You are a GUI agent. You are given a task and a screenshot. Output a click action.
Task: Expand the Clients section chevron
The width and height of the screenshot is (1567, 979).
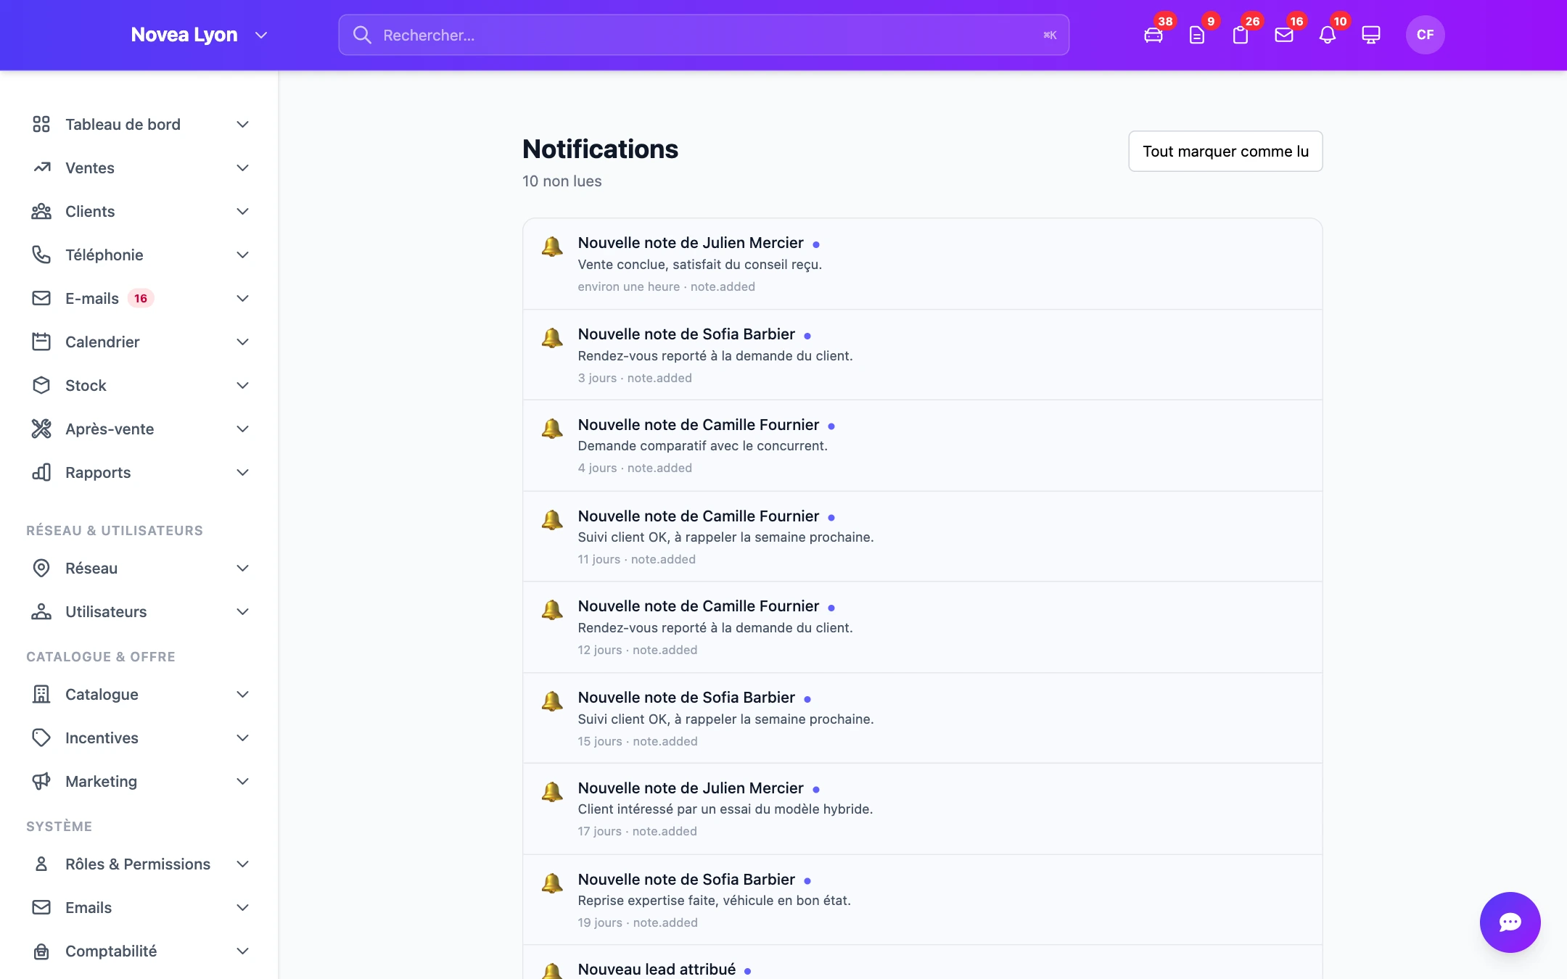click(x=243, y=211)
